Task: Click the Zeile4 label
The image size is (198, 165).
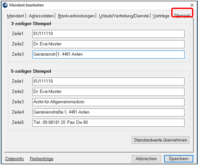Action: coord(18,112)
